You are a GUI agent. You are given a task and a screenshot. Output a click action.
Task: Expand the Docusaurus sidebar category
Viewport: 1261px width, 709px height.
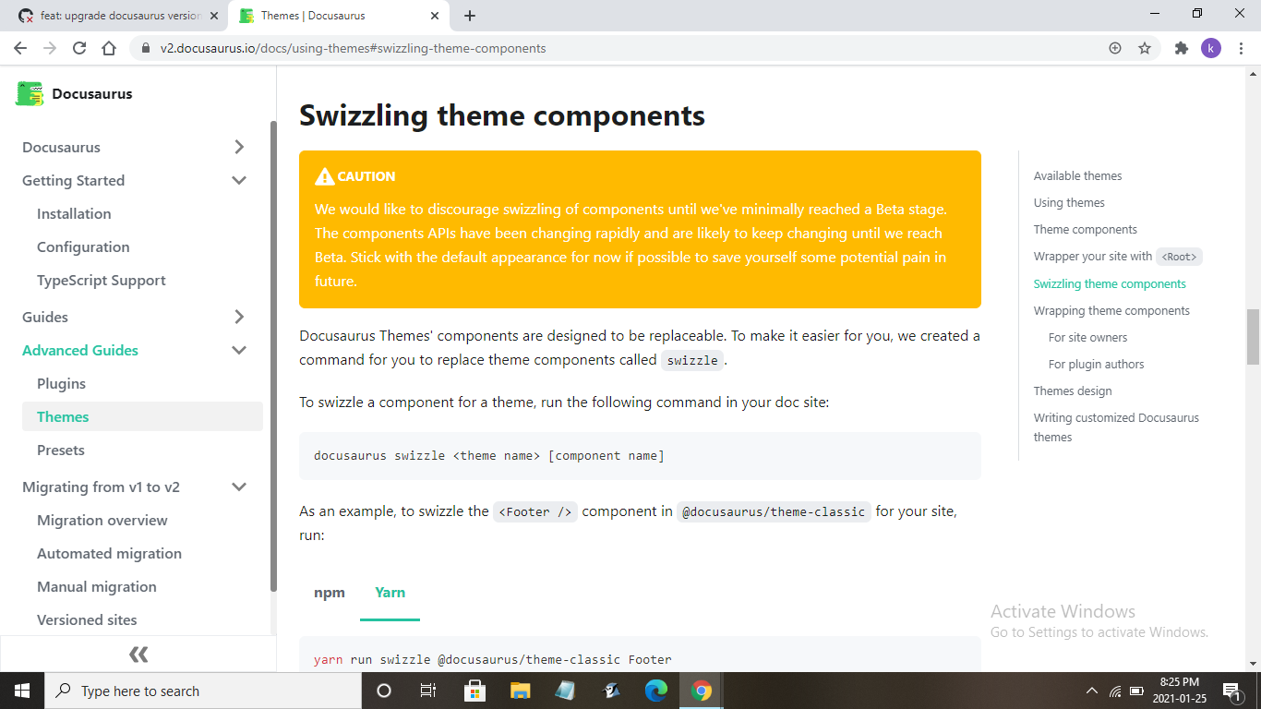click(239, 147)
